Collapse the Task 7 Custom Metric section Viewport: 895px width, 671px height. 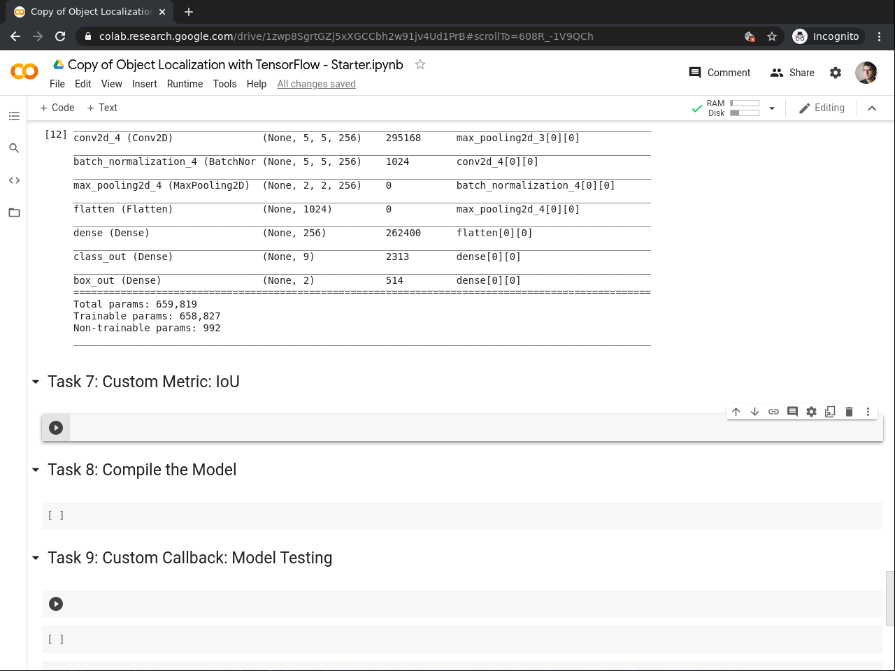36,382
